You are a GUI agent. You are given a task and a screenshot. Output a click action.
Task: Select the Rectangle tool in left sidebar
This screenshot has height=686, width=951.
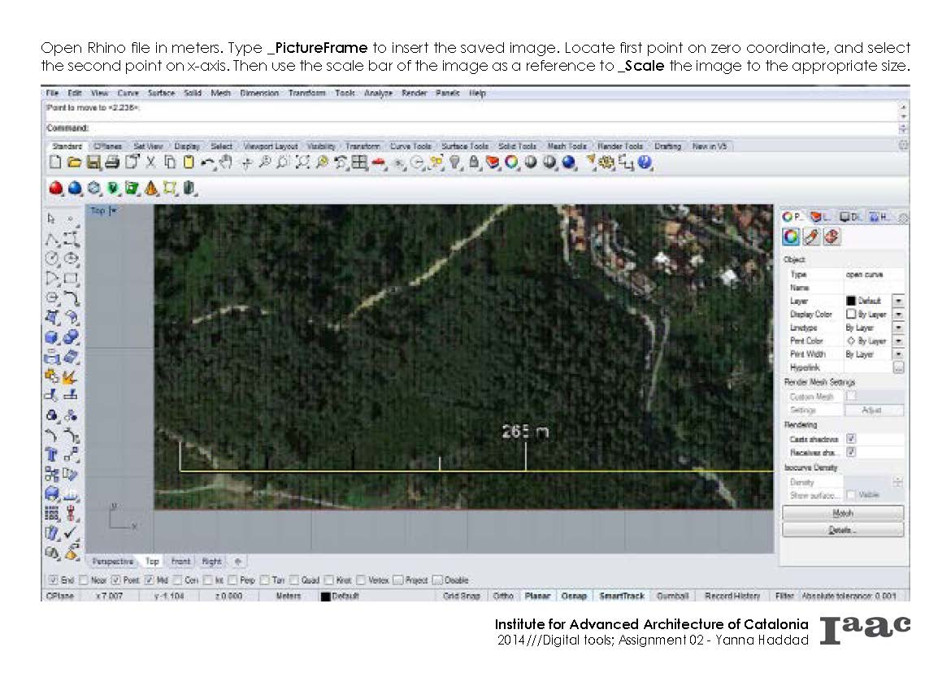pos(72,279)
